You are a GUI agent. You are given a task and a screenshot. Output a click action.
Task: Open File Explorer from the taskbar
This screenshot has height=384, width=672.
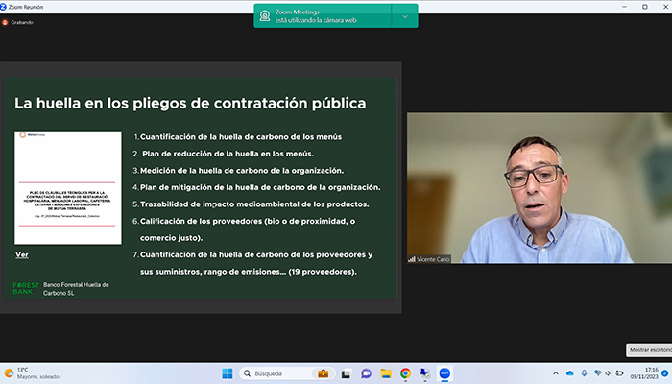click(x=386, y=372)
